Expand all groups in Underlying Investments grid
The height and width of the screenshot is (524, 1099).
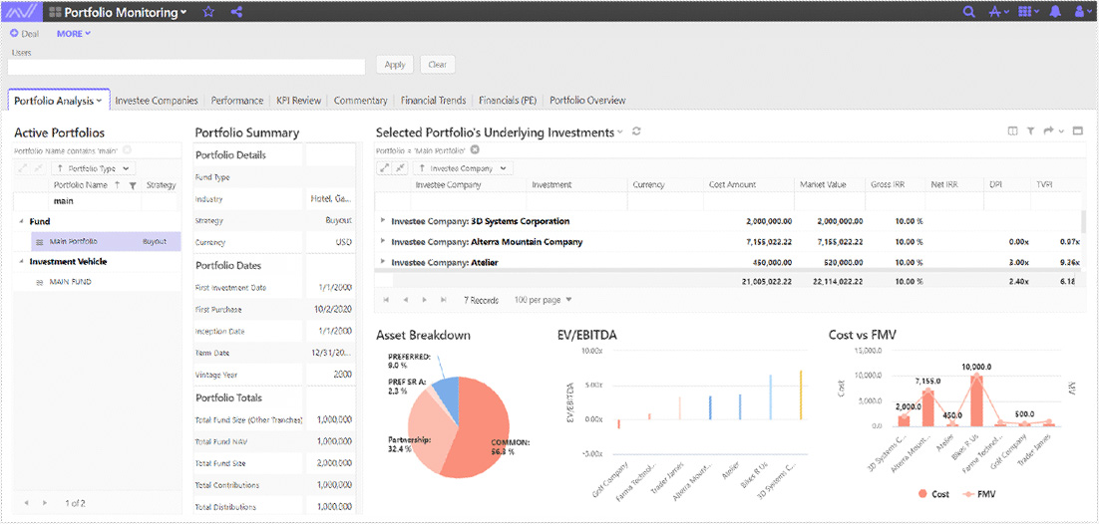pyautogui.click(x=384, y=168)
